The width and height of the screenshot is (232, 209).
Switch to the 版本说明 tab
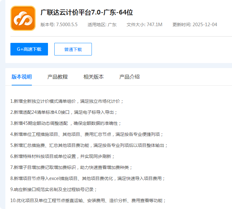22,77
